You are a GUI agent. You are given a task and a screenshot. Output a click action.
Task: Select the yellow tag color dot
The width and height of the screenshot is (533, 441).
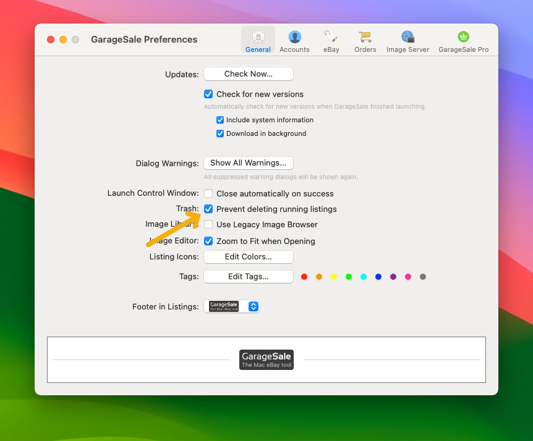point(334,277)
